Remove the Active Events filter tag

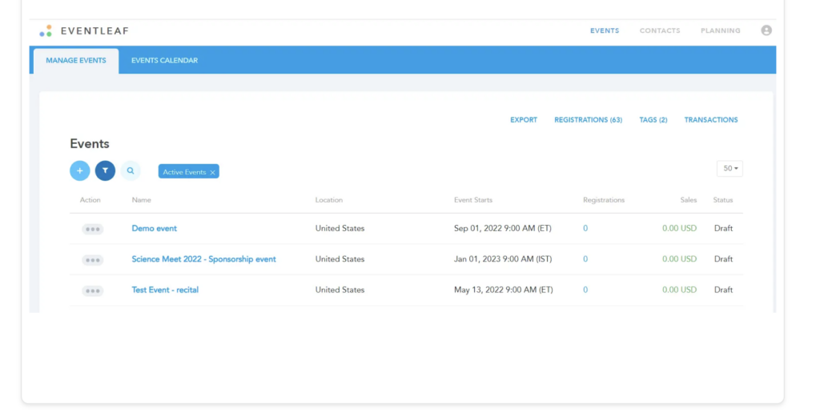point(212,173)
